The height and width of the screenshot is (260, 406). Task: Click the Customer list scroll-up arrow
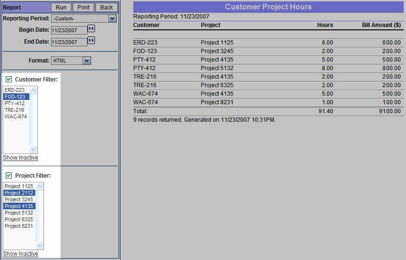coord(34,90)
